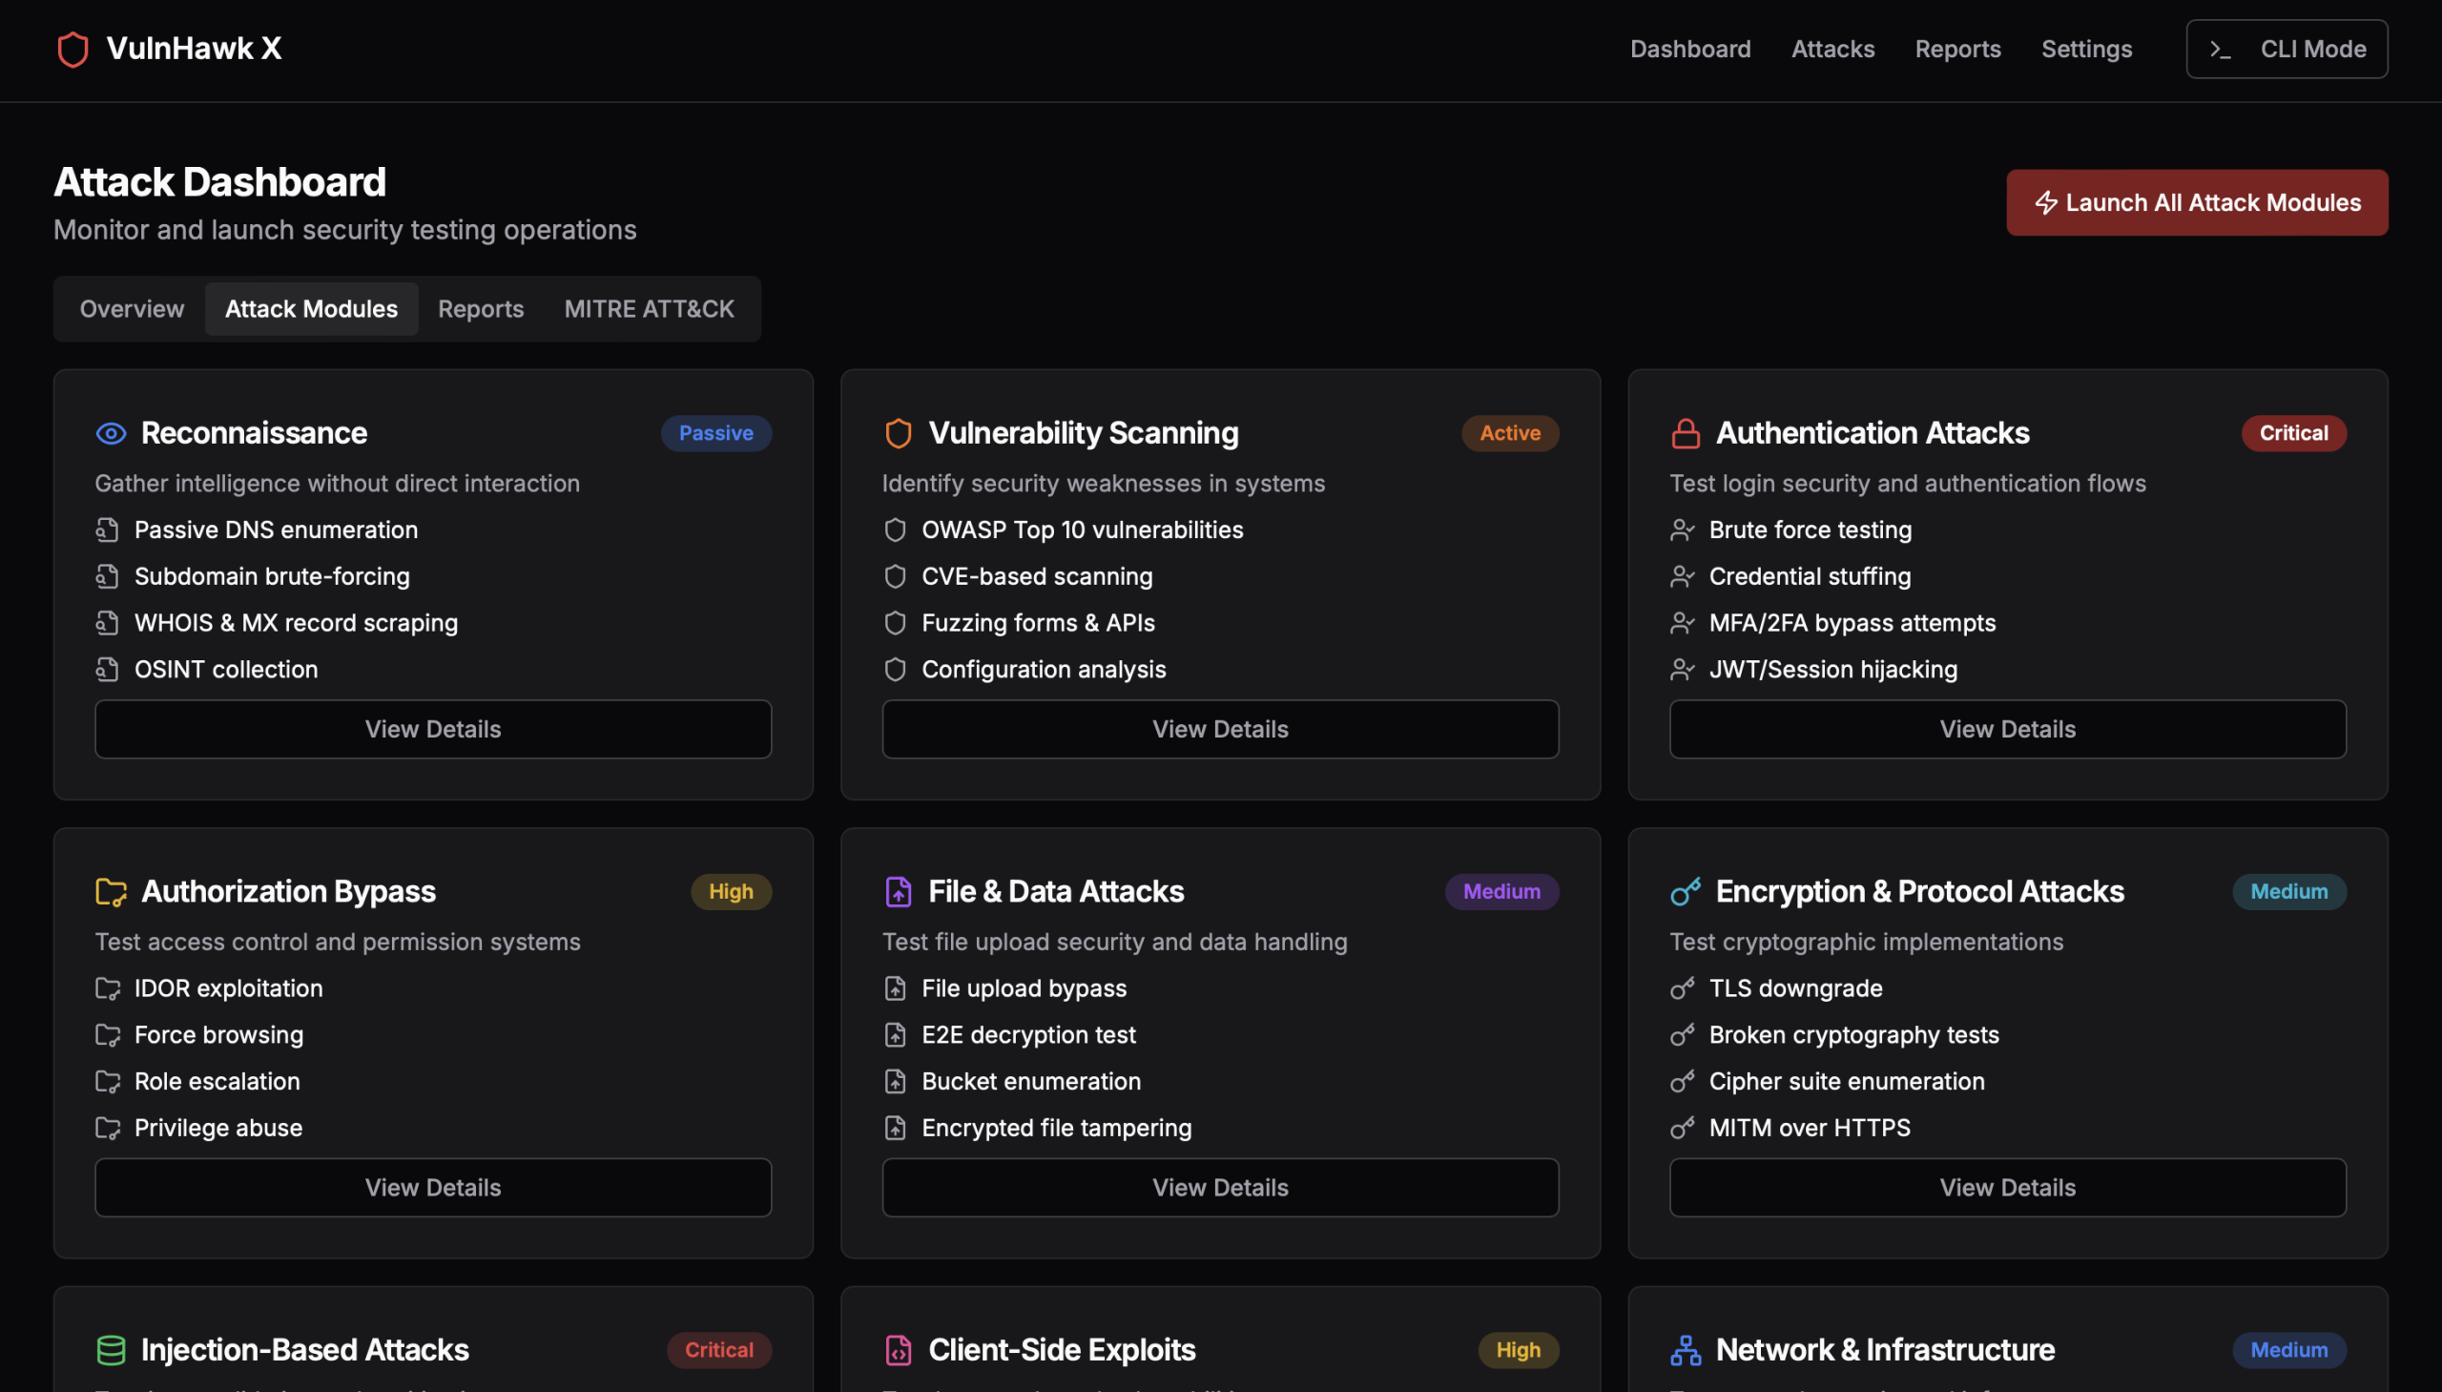2442x1392 pixels.
Task: View Details for Vulnerability Scanning module
Action: [x=1219, y=730]
